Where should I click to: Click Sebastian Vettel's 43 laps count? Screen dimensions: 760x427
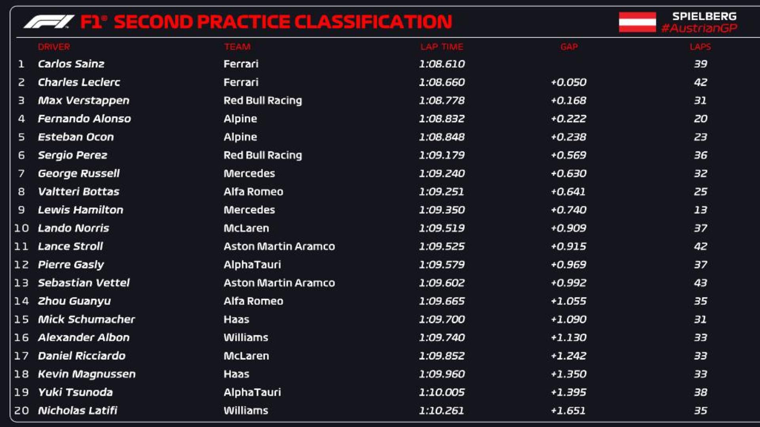click(x=700, y=283)
